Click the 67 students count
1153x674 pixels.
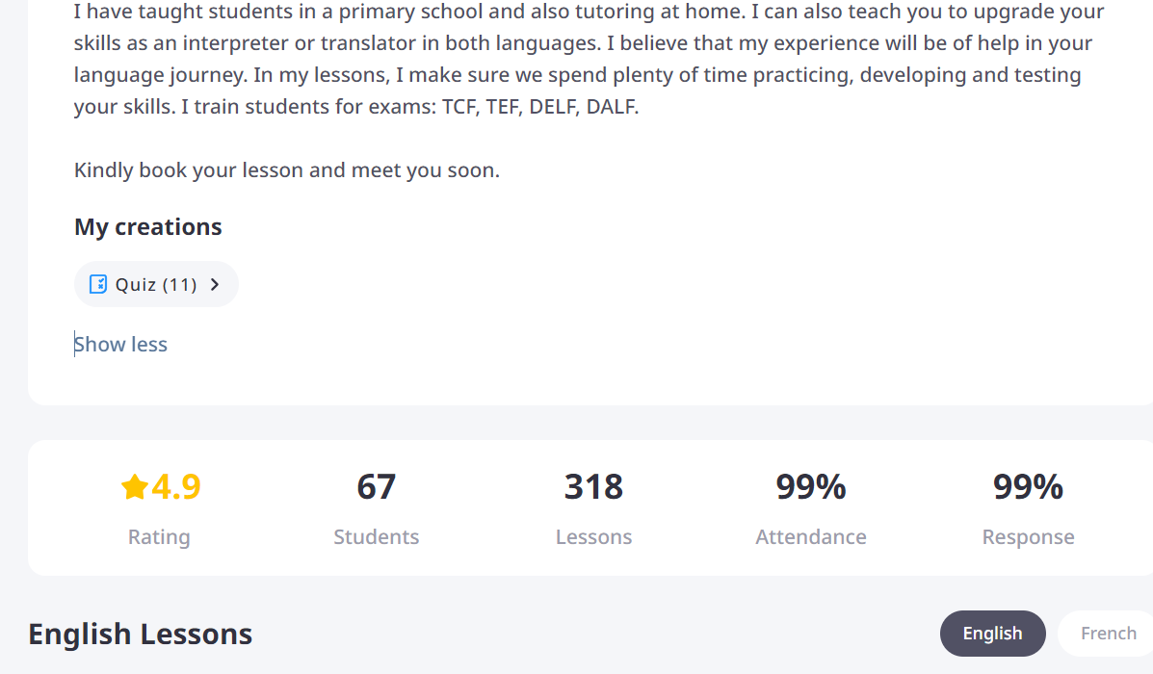[x=376, y=487]
